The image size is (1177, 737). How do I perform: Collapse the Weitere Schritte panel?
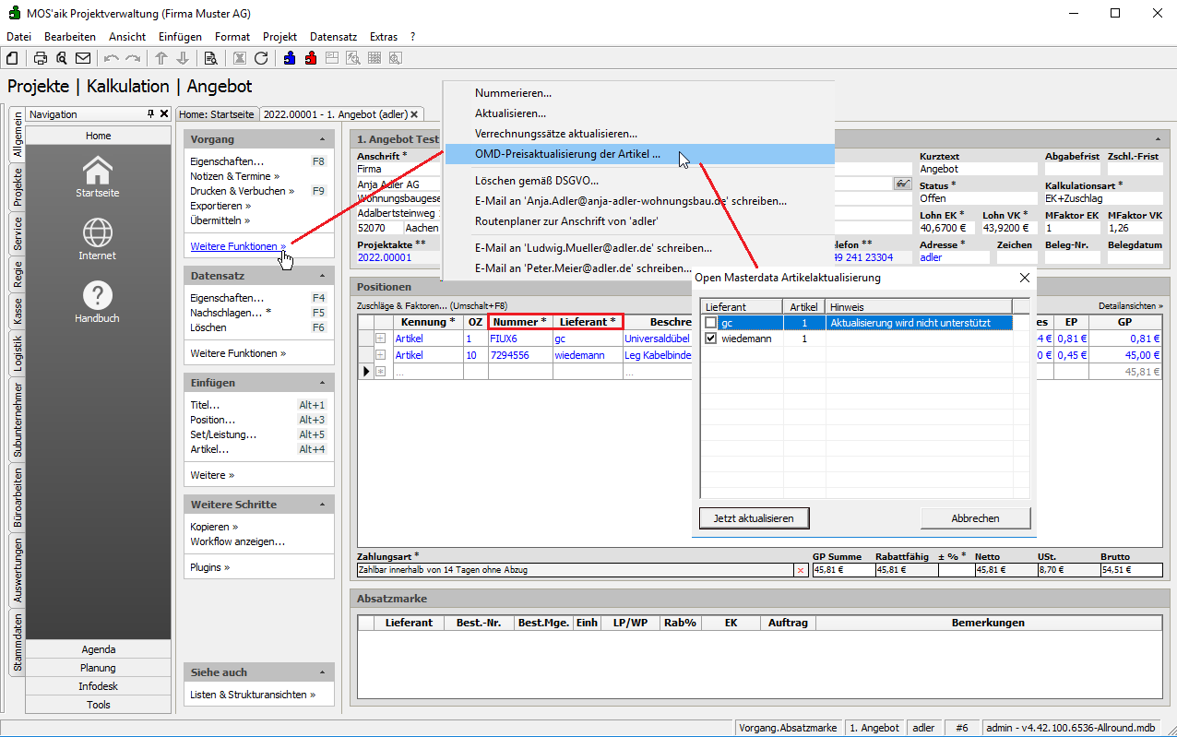(323, 505)
